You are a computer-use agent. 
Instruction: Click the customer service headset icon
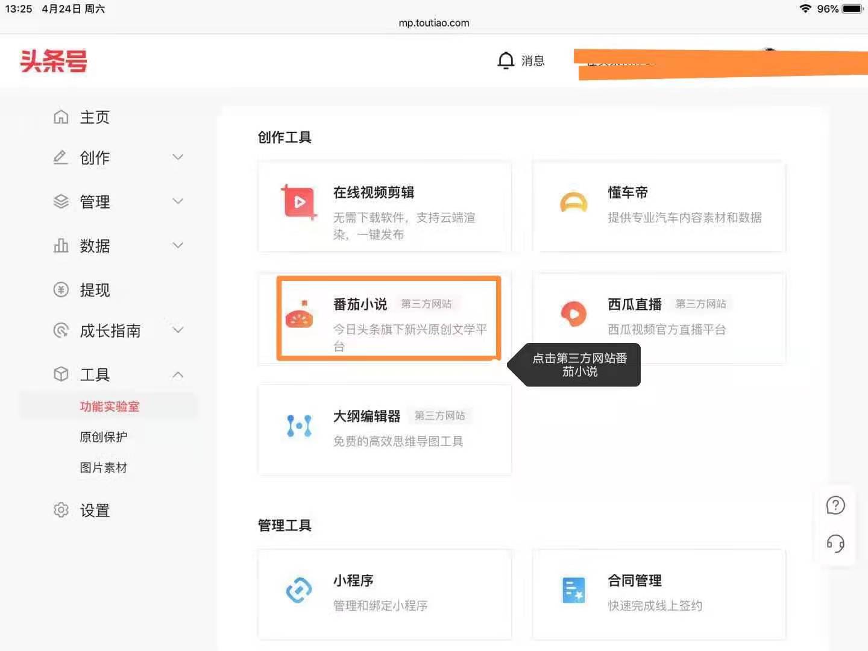835,544
